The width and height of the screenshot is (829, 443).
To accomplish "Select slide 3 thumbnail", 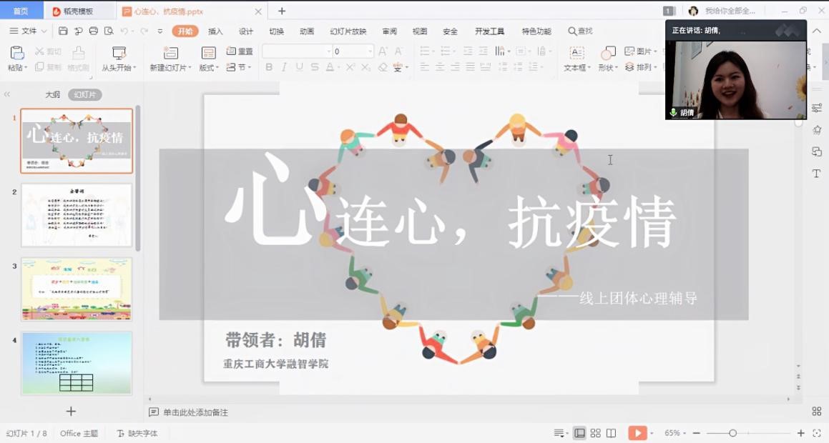I will pyautogui.click(x=77, y=289).
